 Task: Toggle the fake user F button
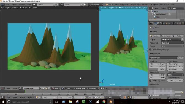click(40, 88)
